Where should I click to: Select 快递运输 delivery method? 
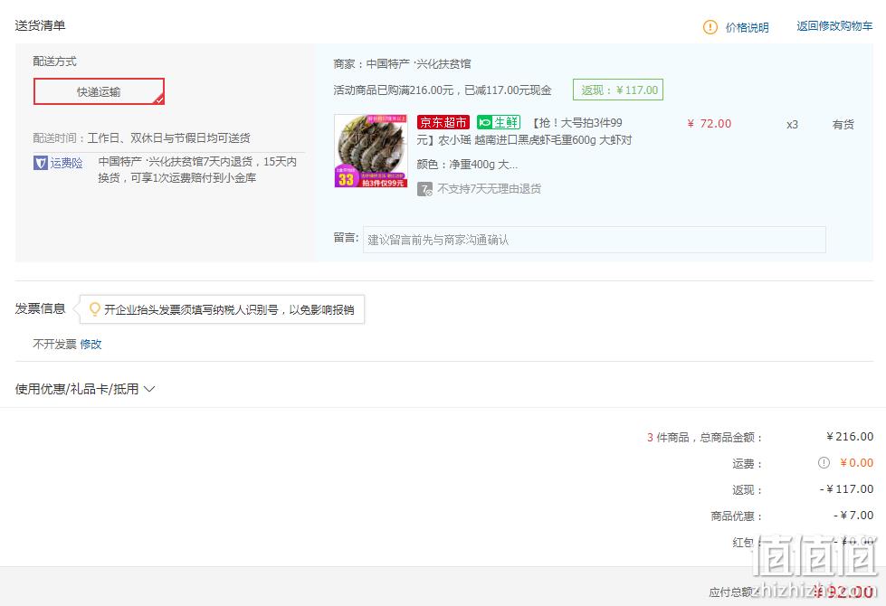coord(99,91)
